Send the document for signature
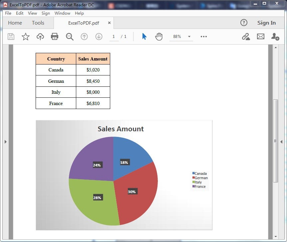Image resolution: width=287 pixels, height=242 pixels. (x=275, y=37)
